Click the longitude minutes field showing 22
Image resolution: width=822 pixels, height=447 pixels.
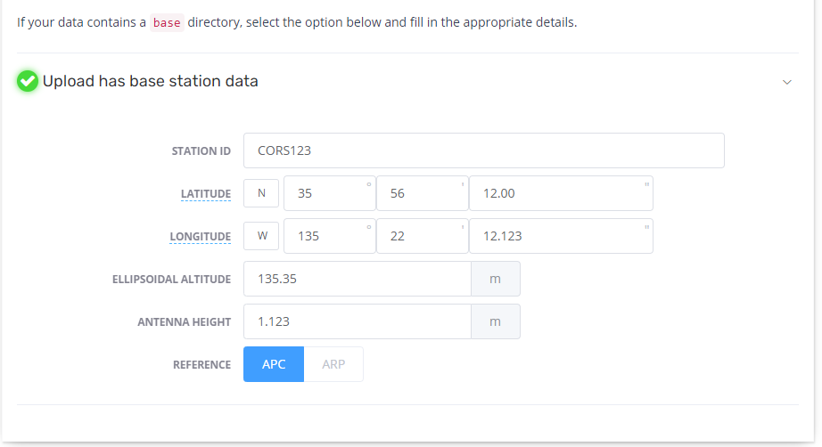423,236
